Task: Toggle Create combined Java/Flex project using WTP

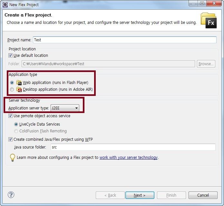Action: tap(10, 139)
